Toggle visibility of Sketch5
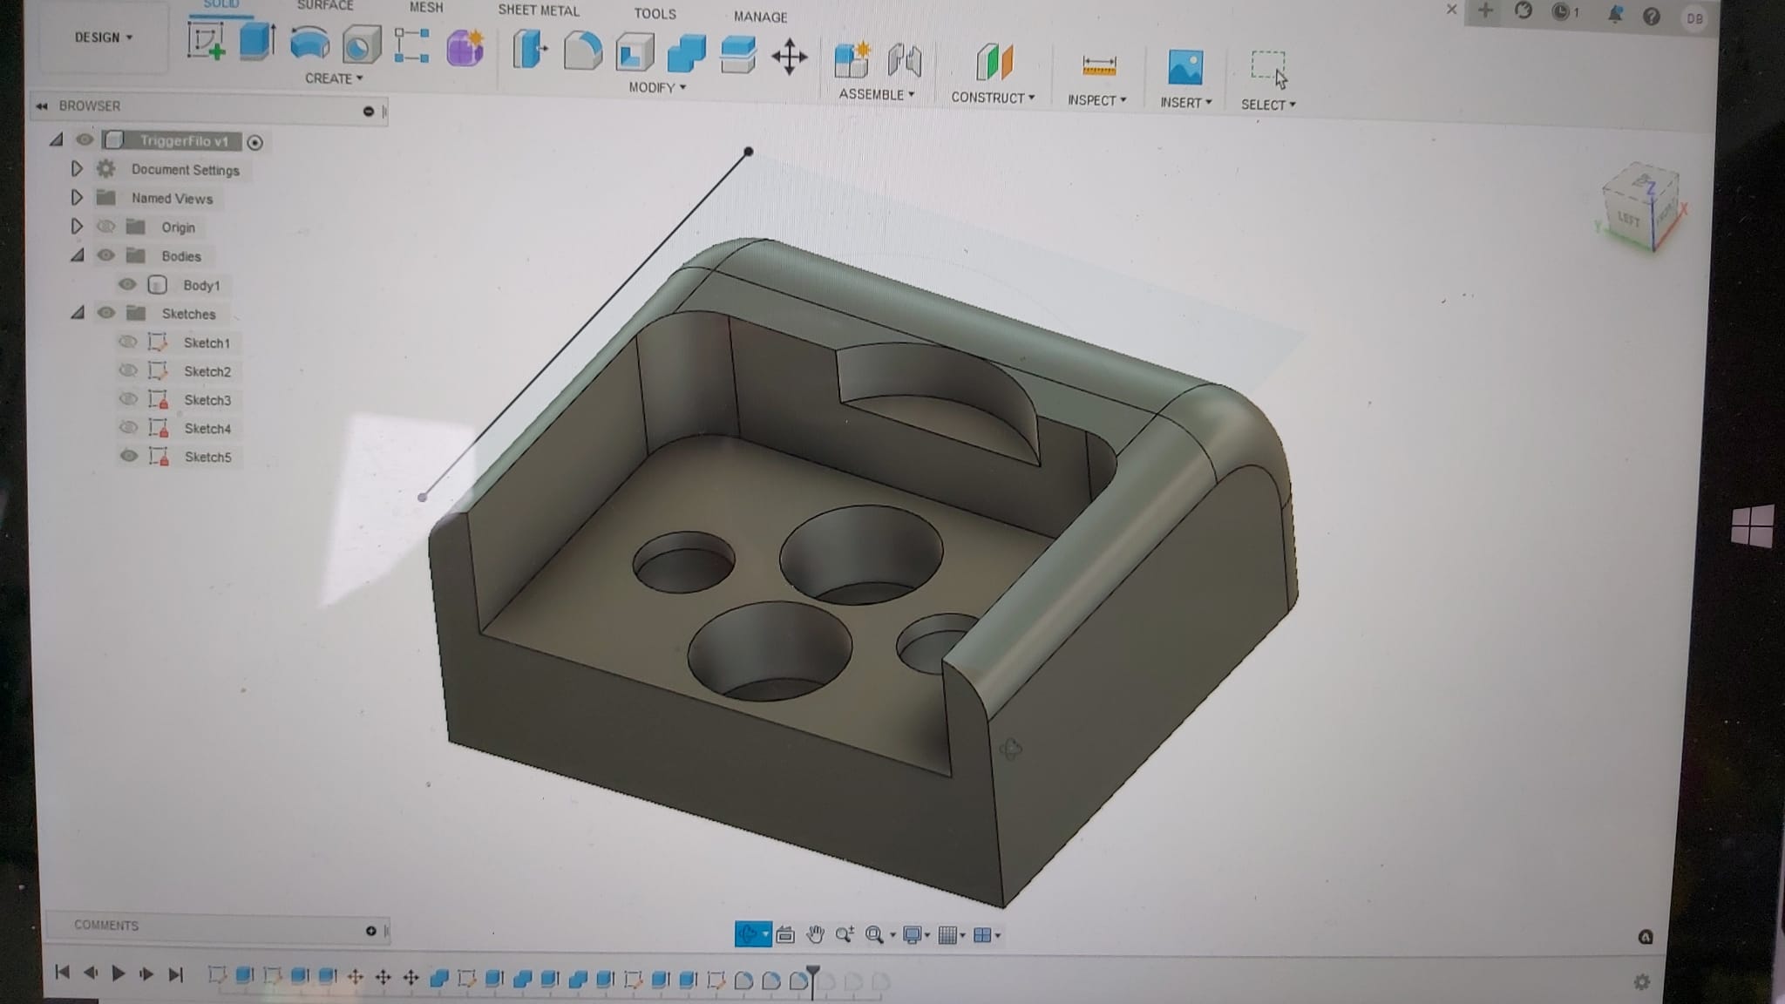The width and height of the screenshot is (1785, 1004). click(x=129, y=456)
